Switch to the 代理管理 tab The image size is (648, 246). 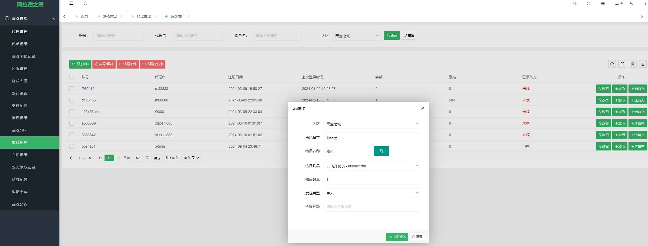tap(144, 16)
